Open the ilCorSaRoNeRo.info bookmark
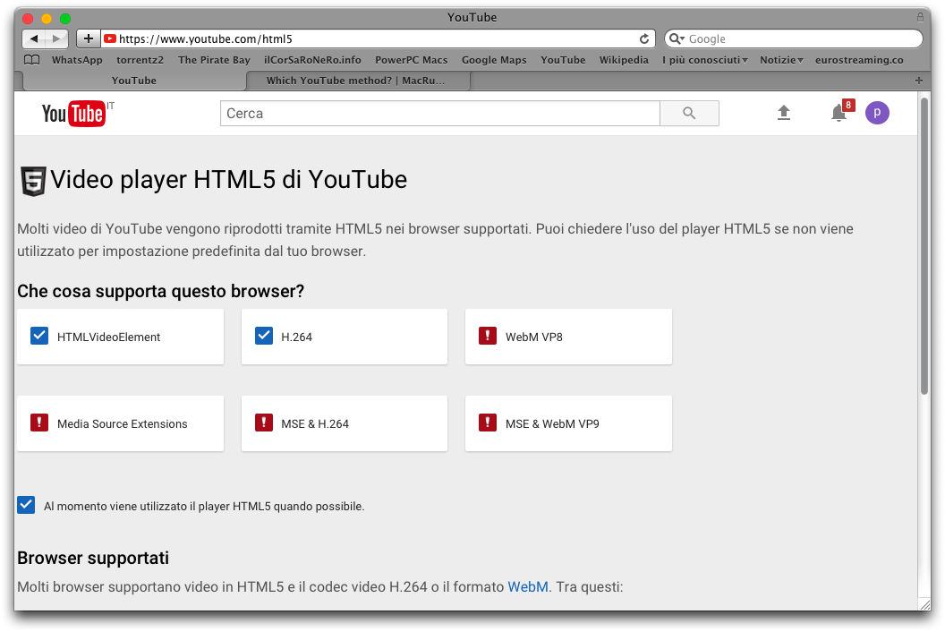The width and height of the screenshot is (945, 632). pyautogui.click(x=312, y=60)
